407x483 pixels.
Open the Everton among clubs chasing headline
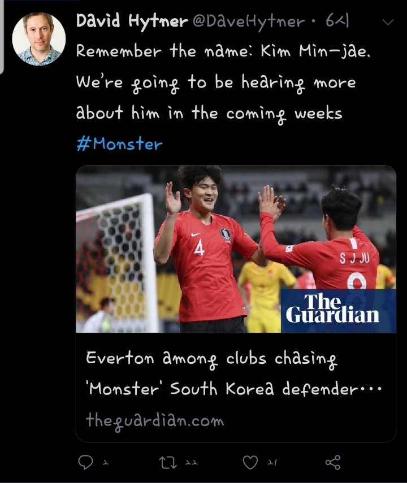click(233, 373)
